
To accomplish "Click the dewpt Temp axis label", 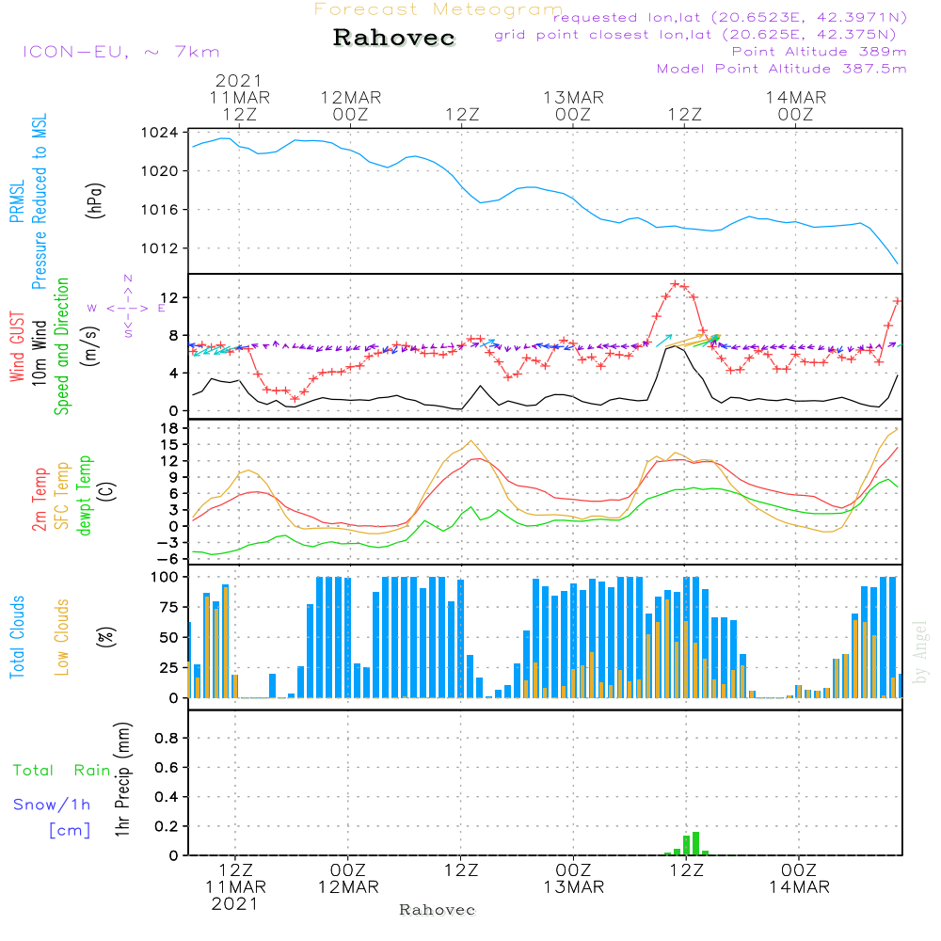I will tap(86, 496).
